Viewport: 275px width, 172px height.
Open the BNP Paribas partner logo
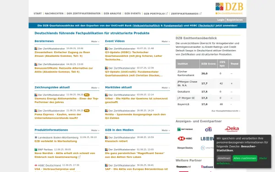185,129
